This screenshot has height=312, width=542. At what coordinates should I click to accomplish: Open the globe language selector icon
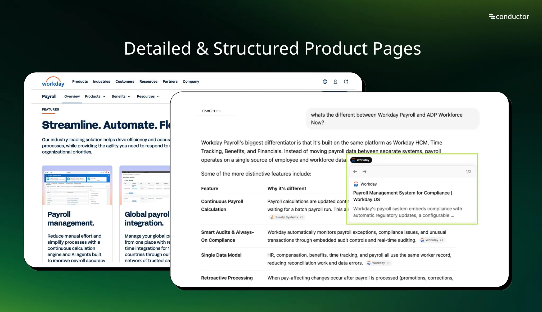point(325,82)
